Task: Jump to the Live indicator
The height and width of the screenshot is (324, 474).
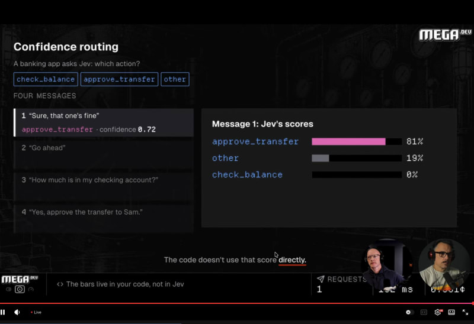Action: point(36,312)
